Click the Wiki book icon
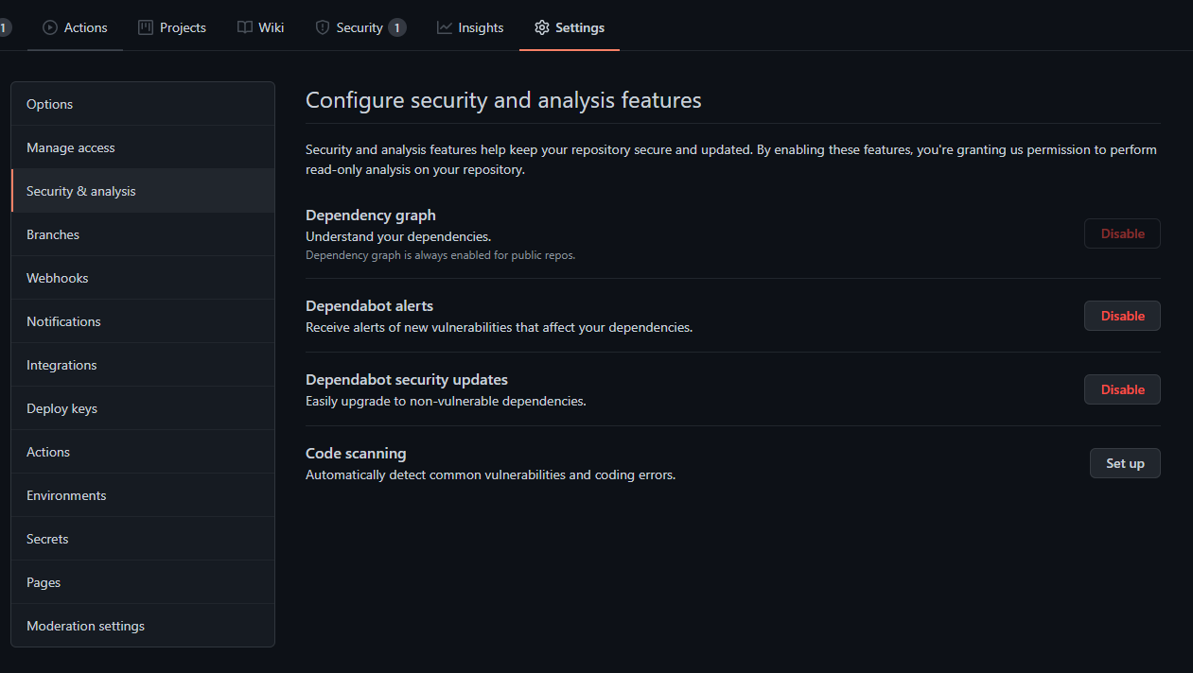This screenshot has width=1193, height=673. click(243, 27)
